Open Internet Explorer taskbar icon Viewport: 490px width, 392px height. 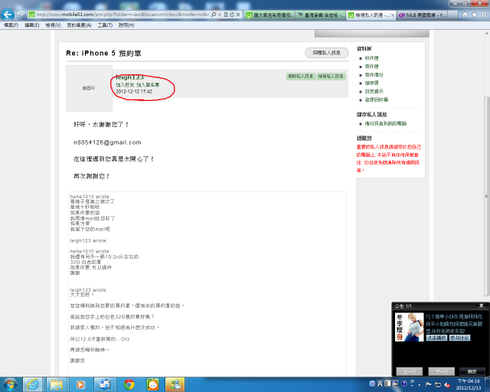[32, 384]
